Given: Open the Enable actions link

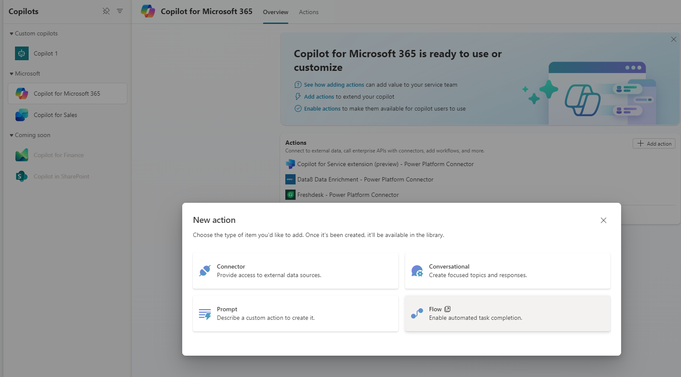Looking at the screenshot, I should pos(322,108).
